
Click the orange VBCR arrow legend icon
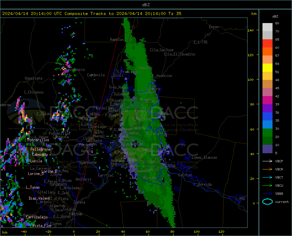pyautogui.click(x=267, y=169)
